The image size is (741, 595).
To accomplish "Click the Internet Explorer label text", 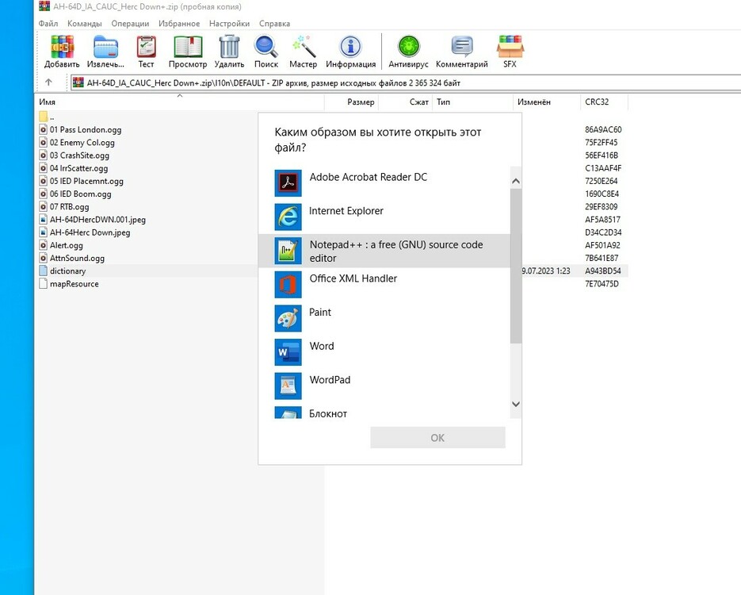I will (x=346, y=211).
